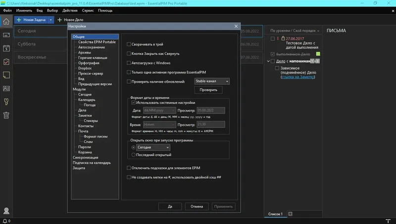
Task: Select Автосохранение in the settings tree
Action: click(92, 47)
